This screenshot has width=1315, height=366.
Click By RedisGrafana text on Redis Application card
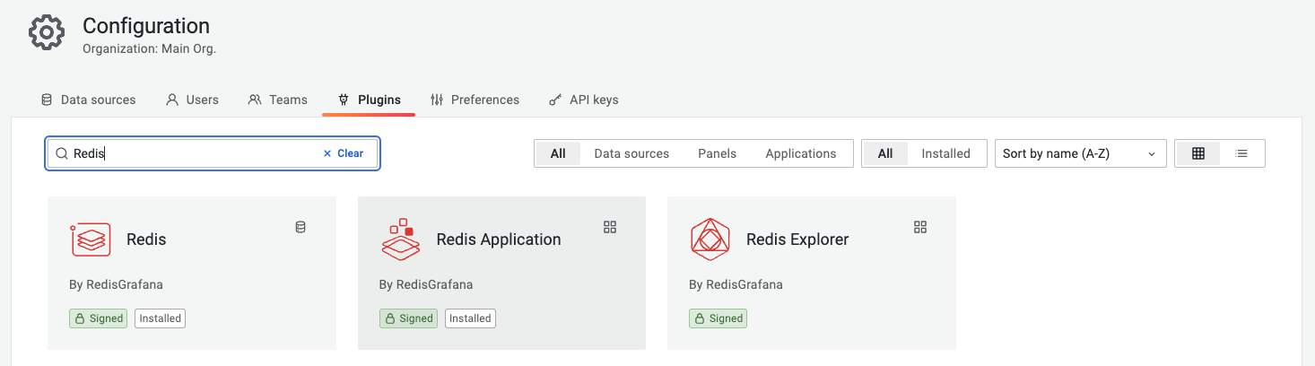point(426,285)
